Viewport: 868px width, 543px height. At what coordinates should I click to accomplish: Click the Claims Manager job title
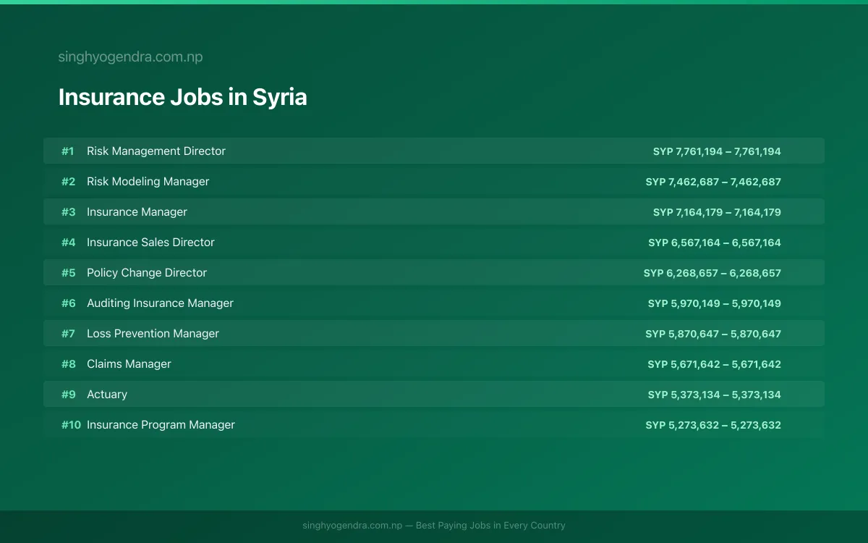coord(129,364)
